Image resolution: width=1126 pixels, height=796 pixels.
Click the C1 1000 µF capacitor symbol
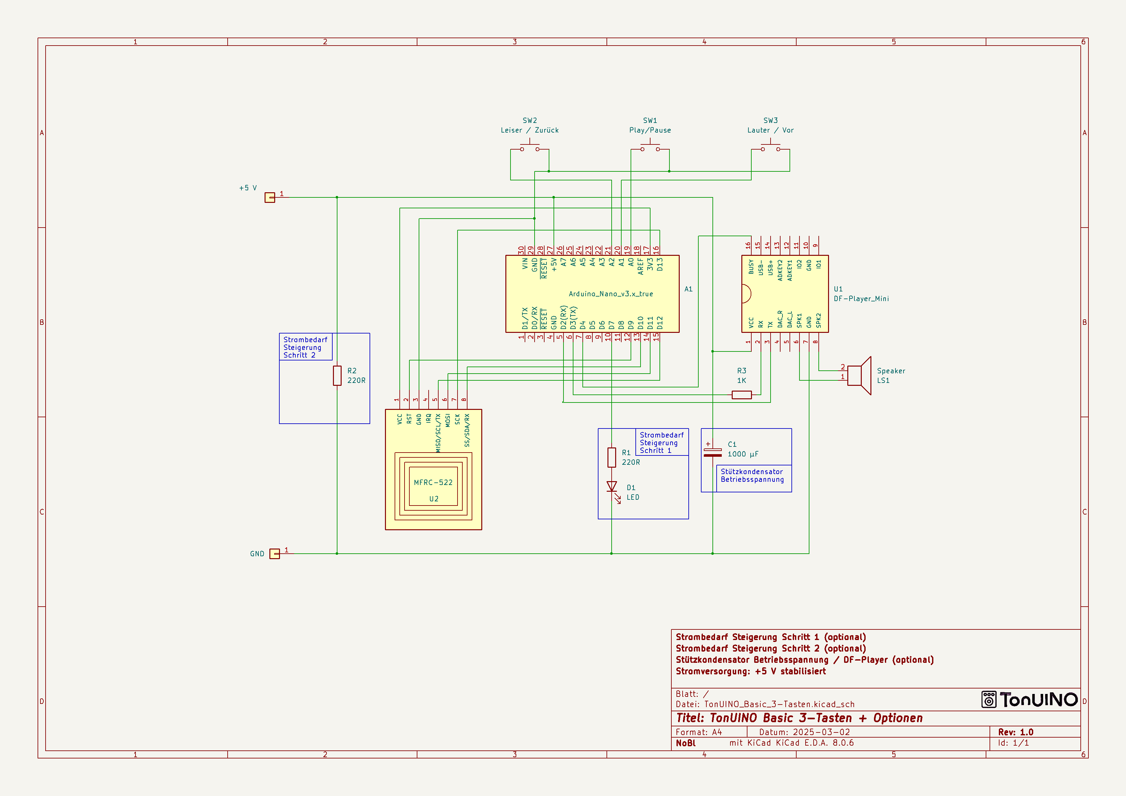click(712, 452)
